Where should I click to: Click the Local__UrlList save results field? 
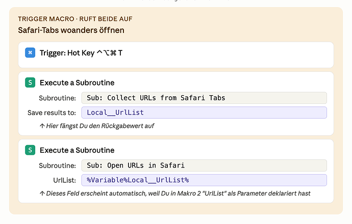pos(204,113)
